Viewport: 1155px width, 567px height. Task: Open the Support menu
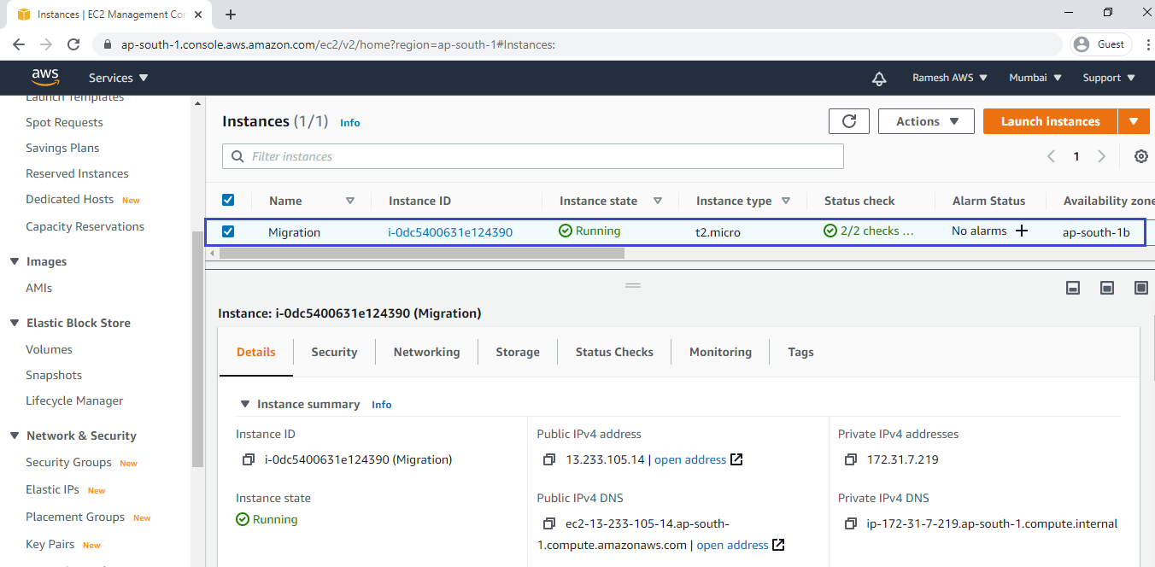[1109, 78]
